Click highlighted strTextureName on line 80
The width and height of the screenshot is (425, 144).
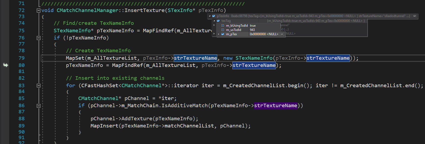(x=254, y=65)
